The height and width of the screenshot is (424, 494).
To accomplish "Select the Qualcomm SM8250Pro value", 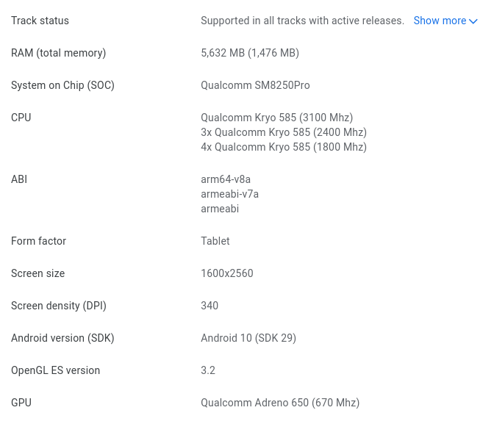I will point(255,85).
